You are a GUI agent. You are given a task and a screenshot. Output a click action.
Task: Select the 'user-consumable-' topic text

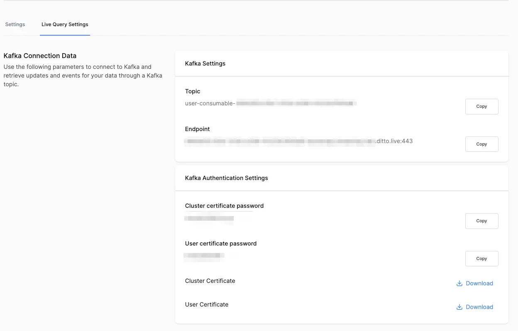tap(210, 103)
